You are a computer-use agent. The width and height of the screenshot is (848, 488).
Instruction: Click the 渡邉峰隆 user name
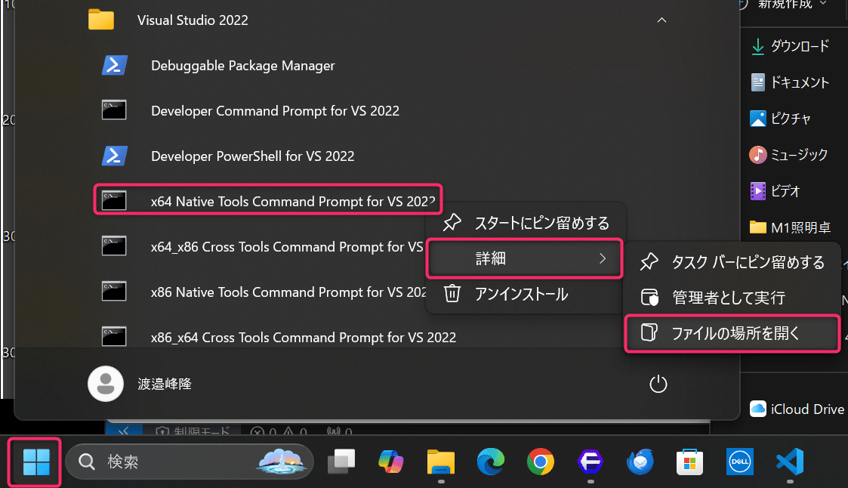165,384
